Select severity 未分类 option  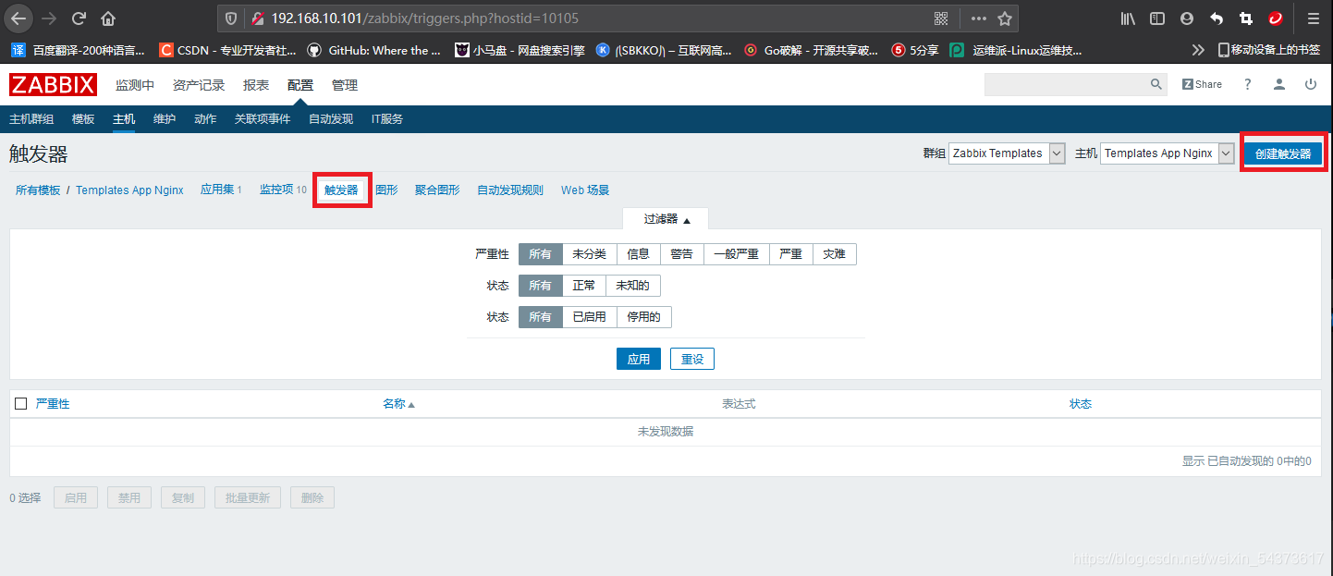click(589, 254)
